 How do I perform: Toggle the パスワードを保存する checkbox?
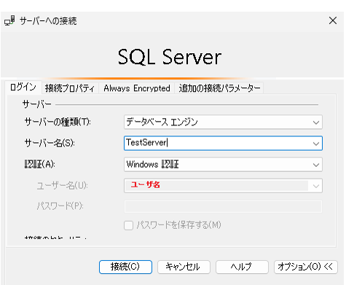[128, 225]
